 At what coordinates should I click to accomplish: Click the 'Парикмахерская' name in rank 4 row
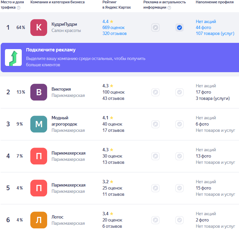coord(69,153)
